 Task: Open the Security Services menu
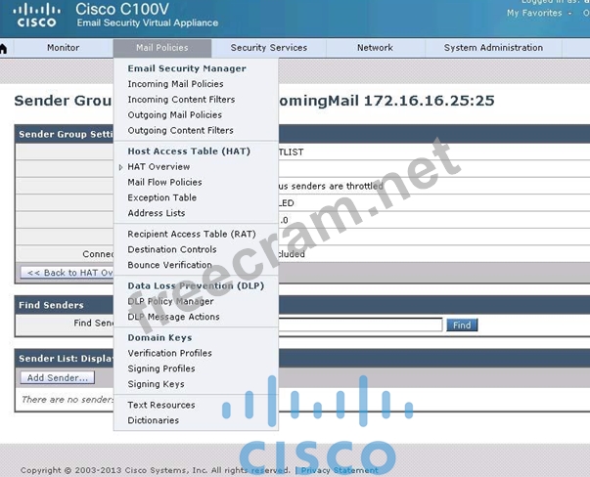point(268,48)
